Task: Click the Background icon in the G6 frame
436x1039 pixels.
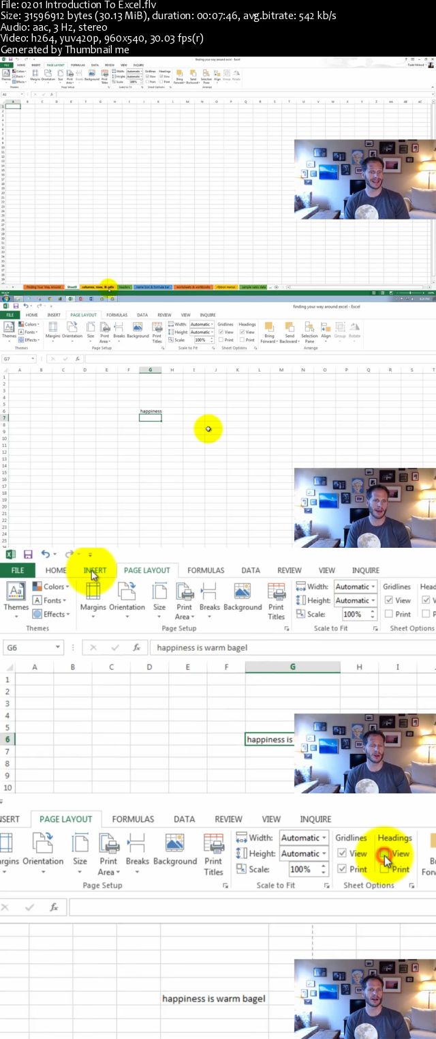Action: pos(243,591)
